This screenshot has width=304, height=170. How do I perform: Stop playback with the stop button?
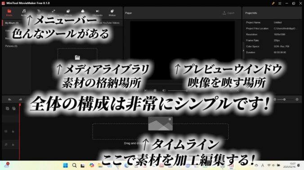(x=155, y=90)
